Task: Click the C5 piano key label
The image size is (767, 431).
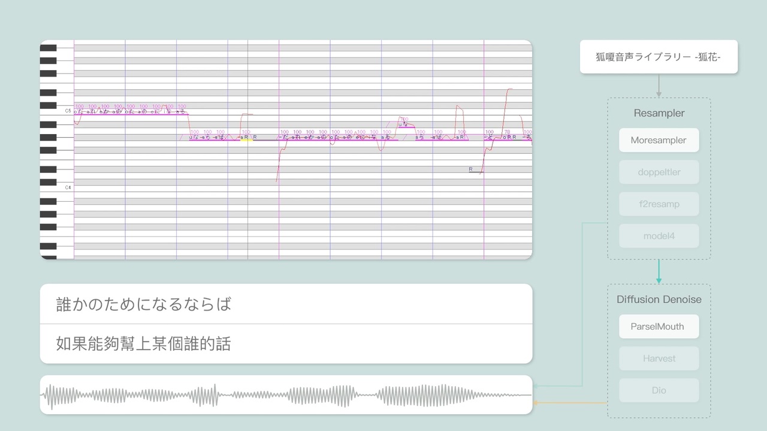Action: pyautogui.click(x=68, y=111)
